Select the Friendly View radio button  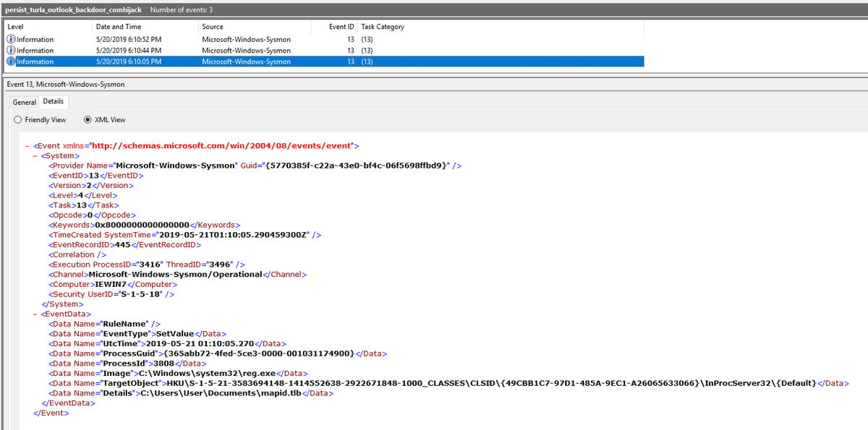[17, 120]
